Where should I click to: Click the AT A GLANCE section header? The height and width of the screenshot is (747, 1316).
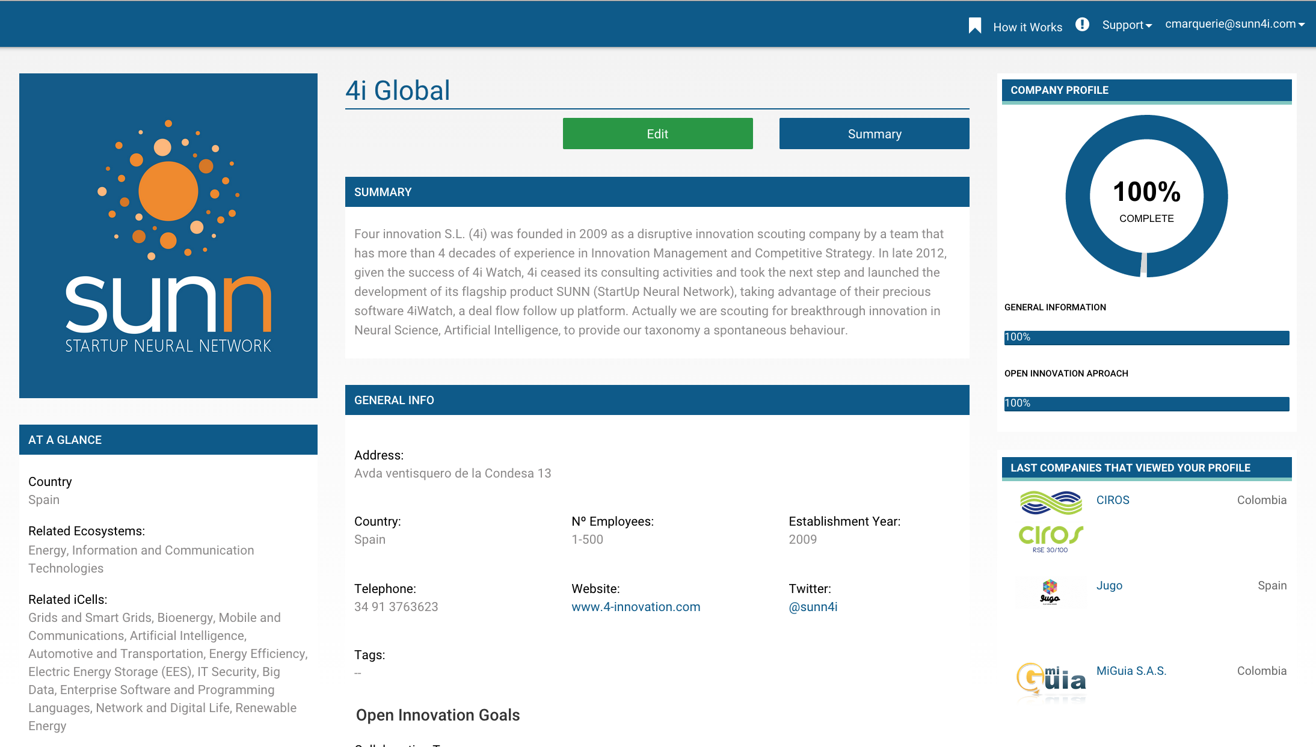tap(168, 440)
